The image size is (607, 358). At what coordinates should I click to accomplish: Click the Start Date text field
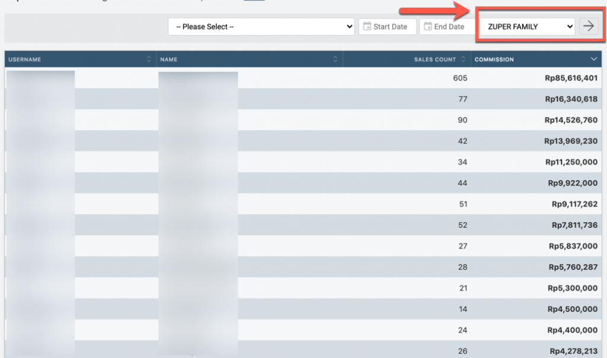pyautogui.click(x=390, y=27)
